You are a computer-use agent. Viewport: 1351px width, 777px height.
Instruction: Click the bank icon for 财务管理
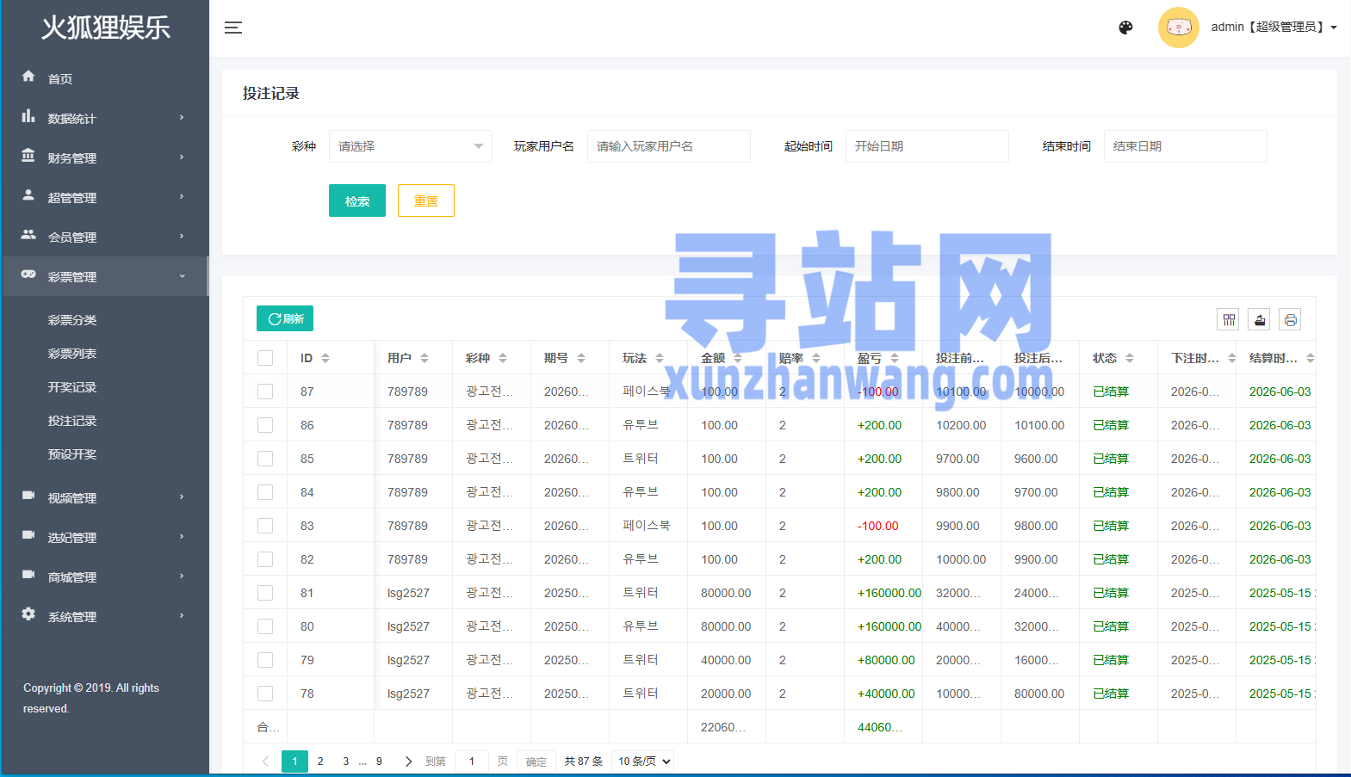click(28, 156)
